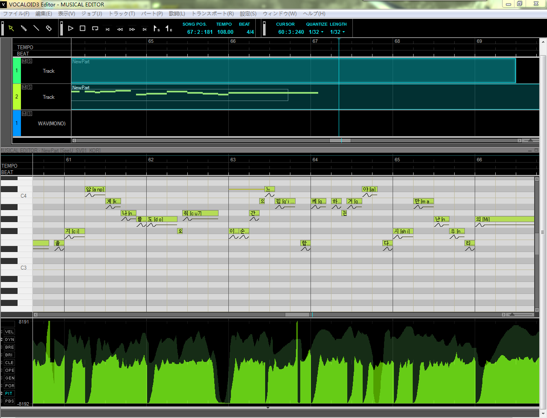Select the NewPart block on Track 2
Viewport: 547px width, 418px height.
coord(305,97)
